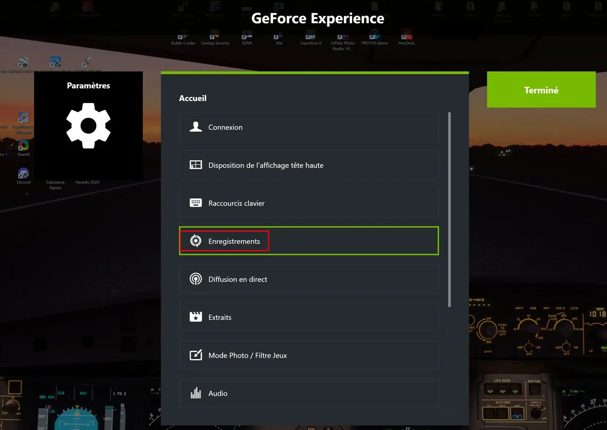607x430 pixels.
Task: Open Disposition de l'affichage tête haute
Action: (x=309, y=165)
